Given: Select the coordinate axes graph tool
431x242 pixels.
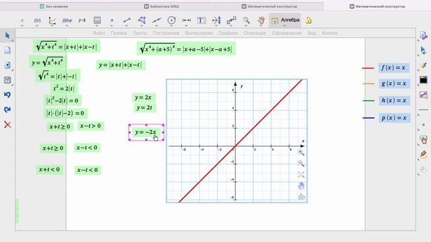Looking at the screenshot, I should [52, 20].
